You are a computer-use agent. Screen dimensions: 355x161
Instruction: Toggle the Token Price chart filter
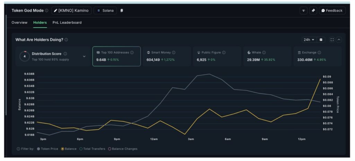point(47,149)
